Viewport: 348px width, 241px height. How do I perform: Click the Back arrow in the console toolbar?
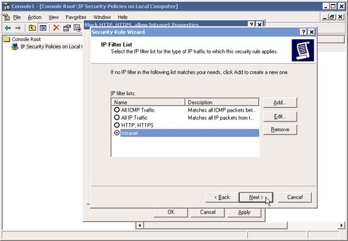point(8,28)
